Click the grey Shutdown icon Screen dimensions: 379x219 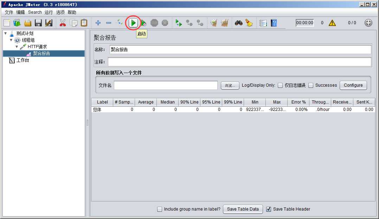(165, 23)
